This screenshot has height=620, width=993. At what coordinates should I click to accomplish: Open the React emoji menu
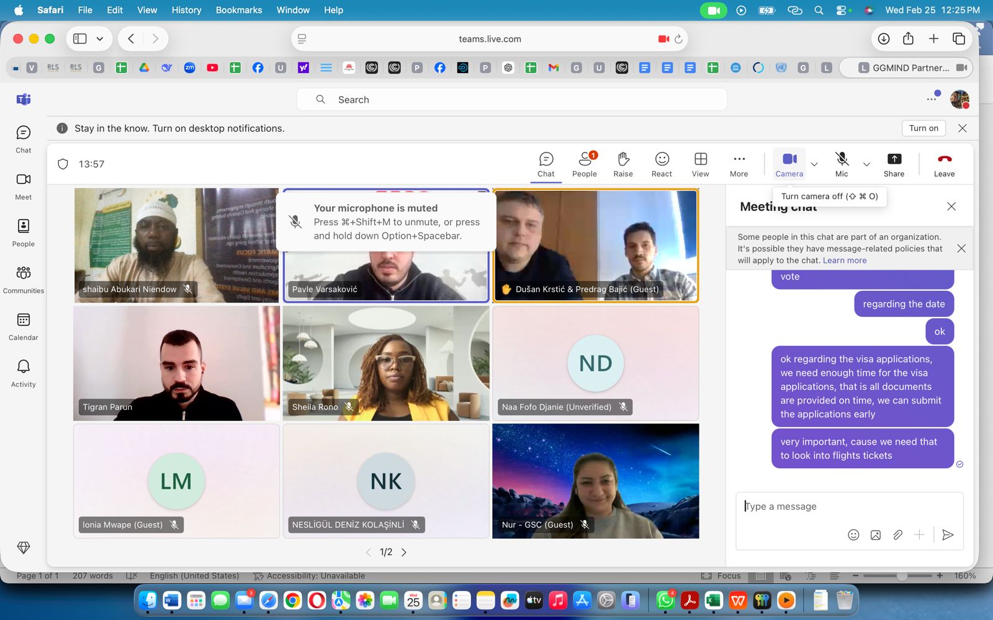(662, 164)
